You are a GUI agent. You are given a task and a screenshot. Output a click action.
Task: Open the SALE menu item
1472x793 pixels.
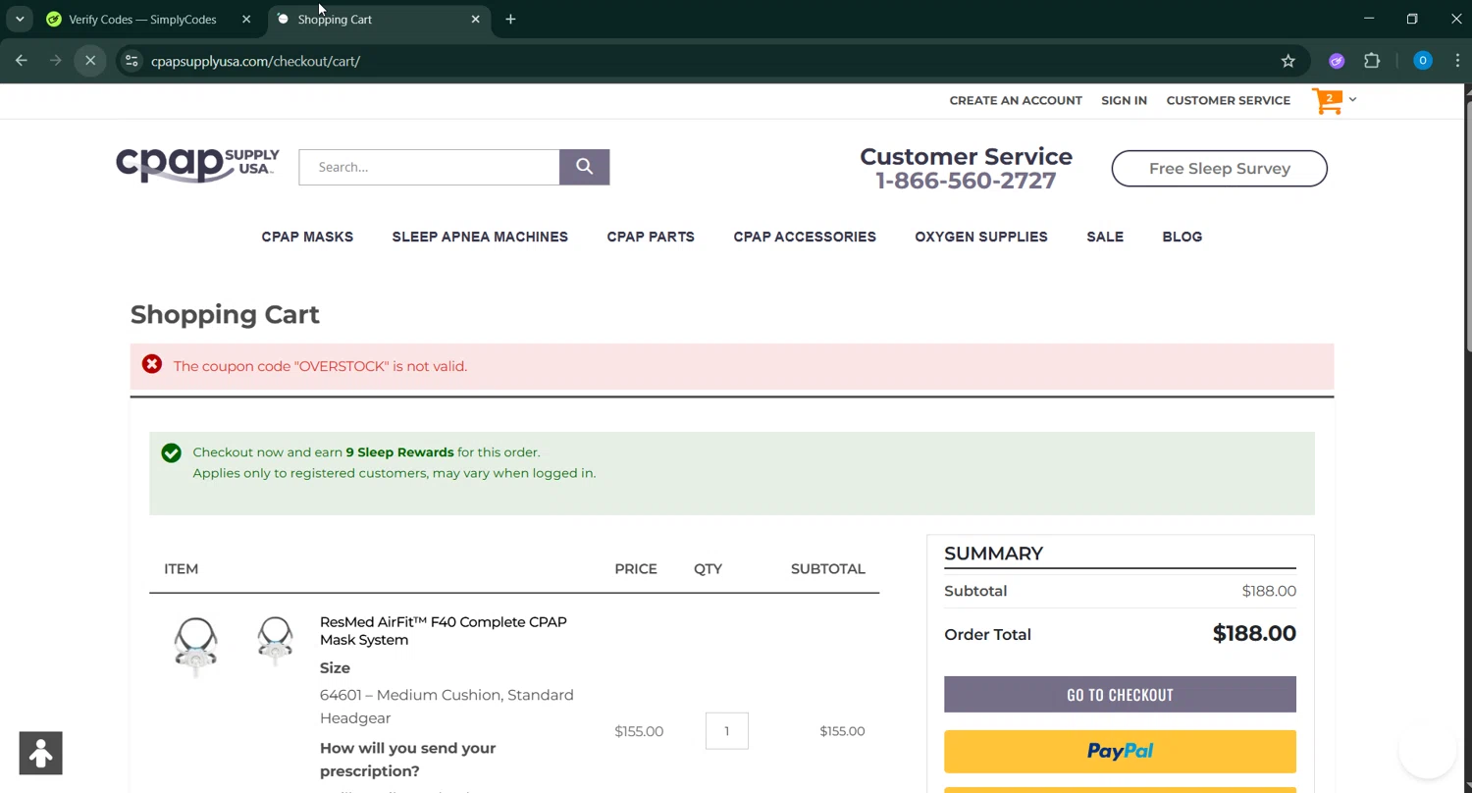pos(1105,237)
